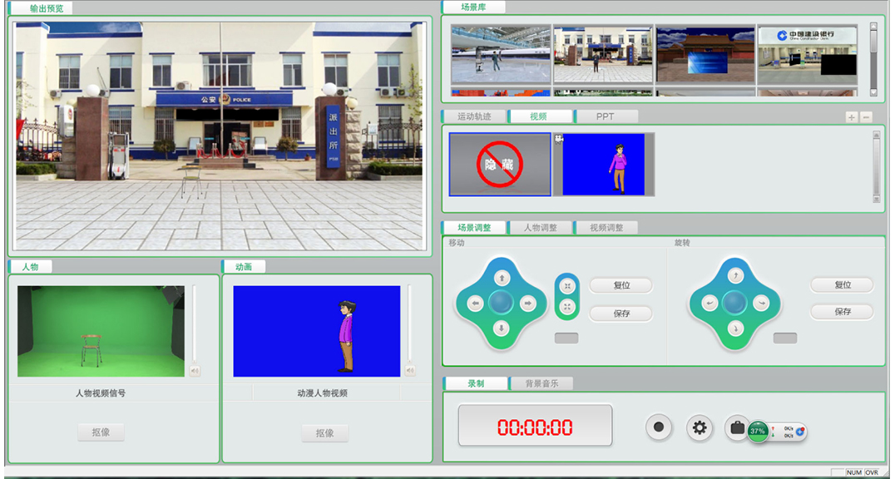Click the minus button to remove a video
Screen dimensions: 895x479
pyautogui.click(x=866, y=117)
